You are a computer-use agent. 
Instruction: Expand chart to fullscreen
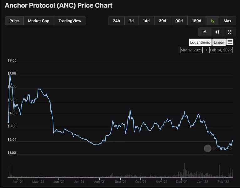click(x=229, y=32)
